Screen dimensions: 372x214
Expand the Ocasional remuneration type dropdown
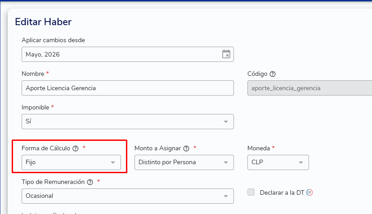[x=128, y=196]
